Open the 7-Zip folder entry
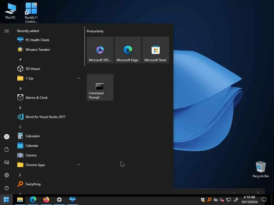The width and height of the screenshot is (274, 205). coord(48,78)
